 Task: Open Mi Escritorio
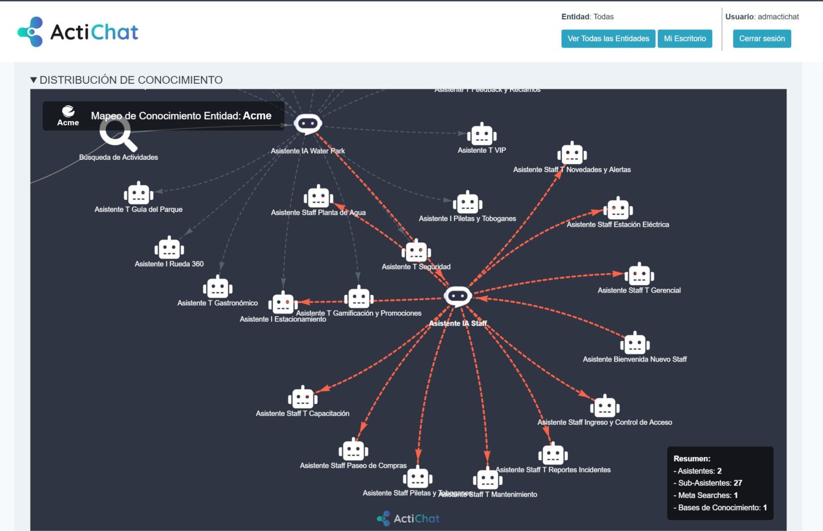coord(685,39)
